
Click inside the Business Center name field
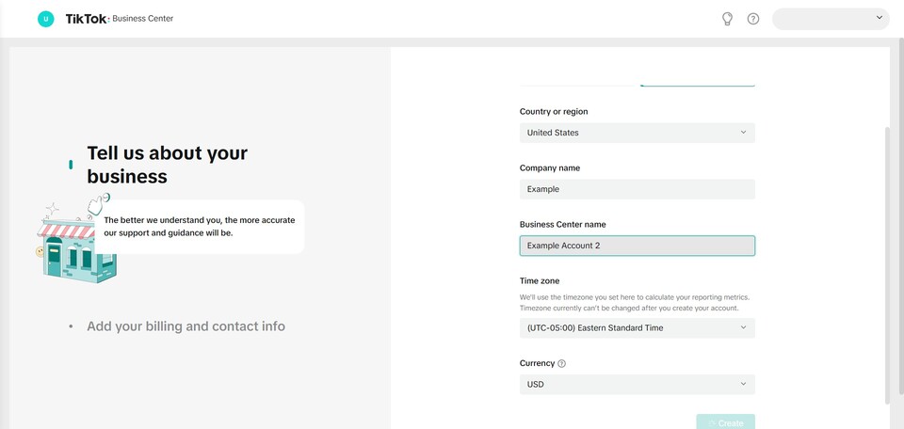[x=637, y=246]
